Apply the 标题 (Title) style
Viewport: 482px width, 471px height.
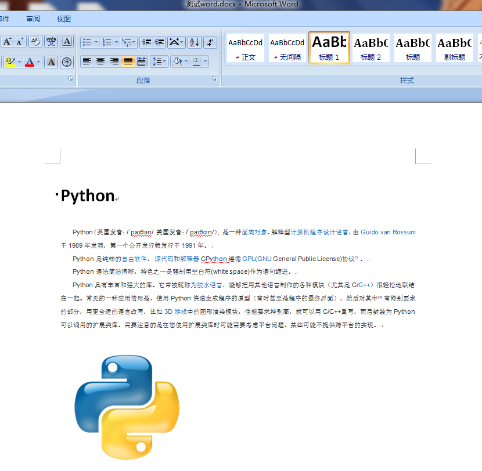(x=412, y=48)
